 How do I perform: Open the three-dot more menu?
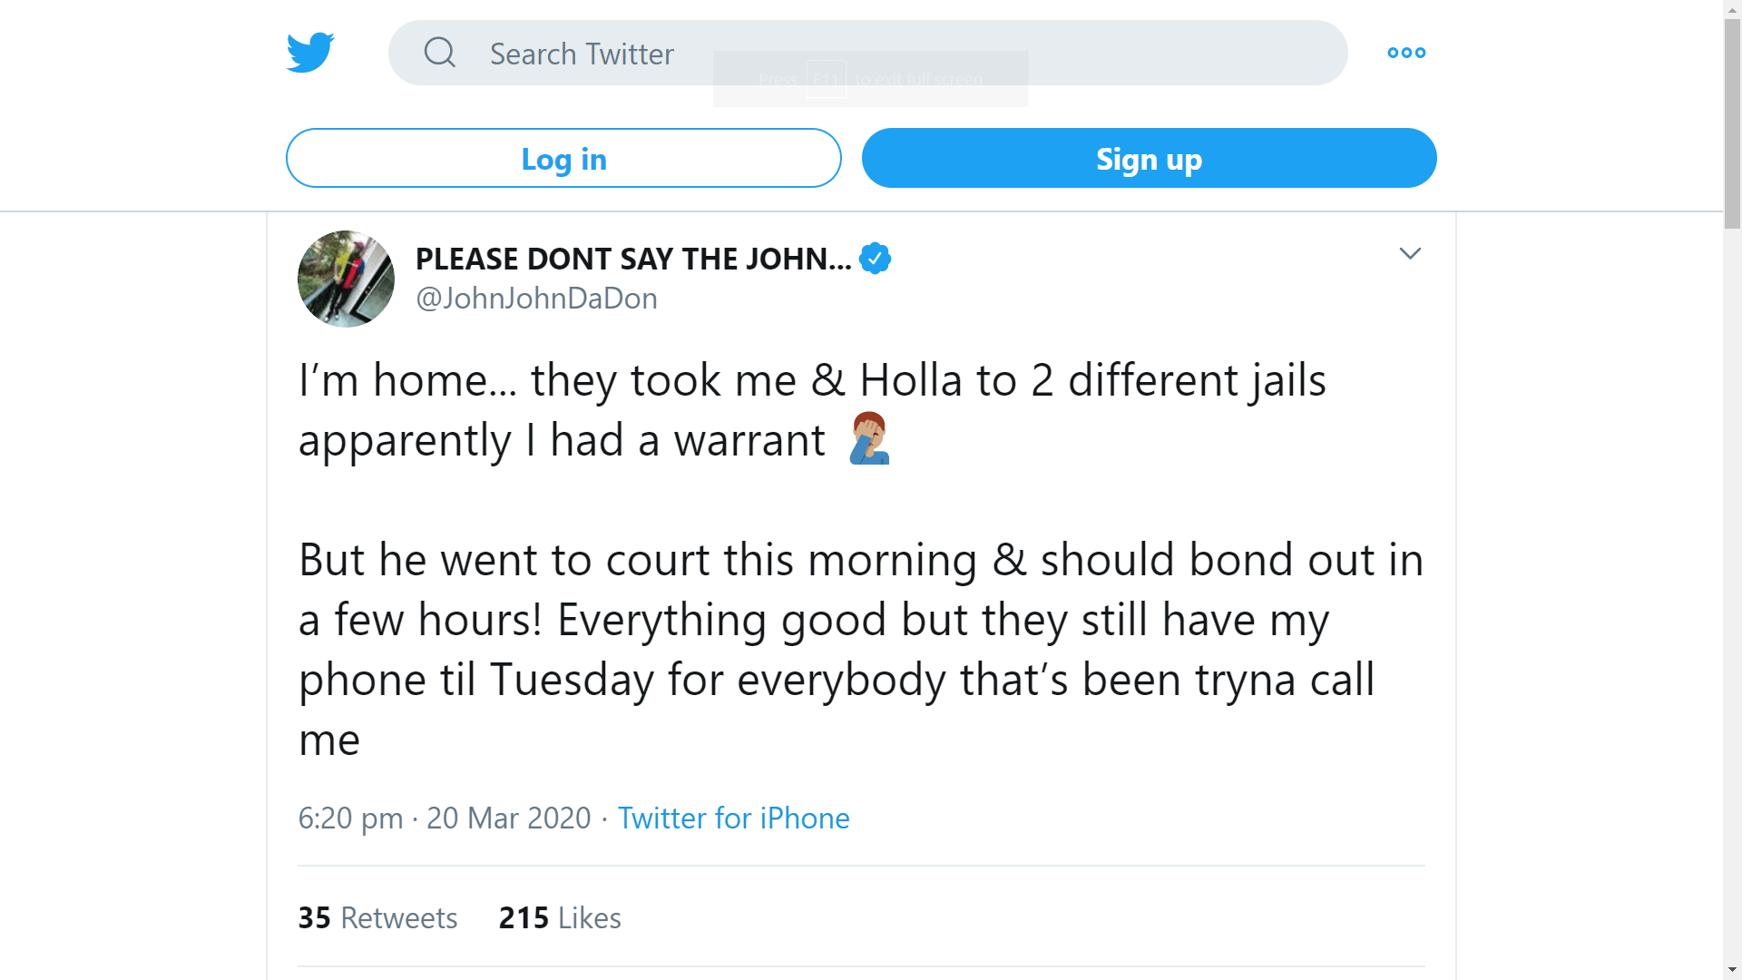click(x=1406, y=53)
